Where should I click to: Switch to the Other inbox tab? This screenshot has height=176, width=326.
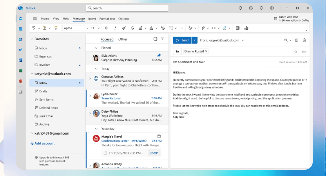123,39
